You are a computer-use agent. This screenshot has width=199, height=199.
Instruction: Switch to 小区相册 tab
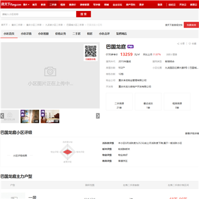point(43,34)
